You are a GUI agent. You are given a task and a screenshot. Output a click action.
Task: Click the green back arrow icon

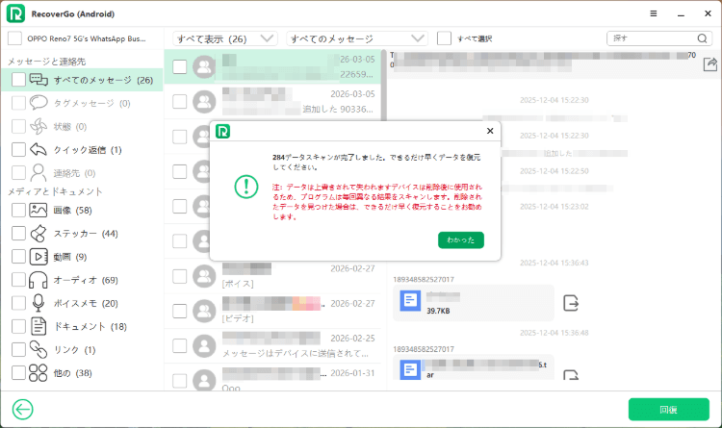22,409
